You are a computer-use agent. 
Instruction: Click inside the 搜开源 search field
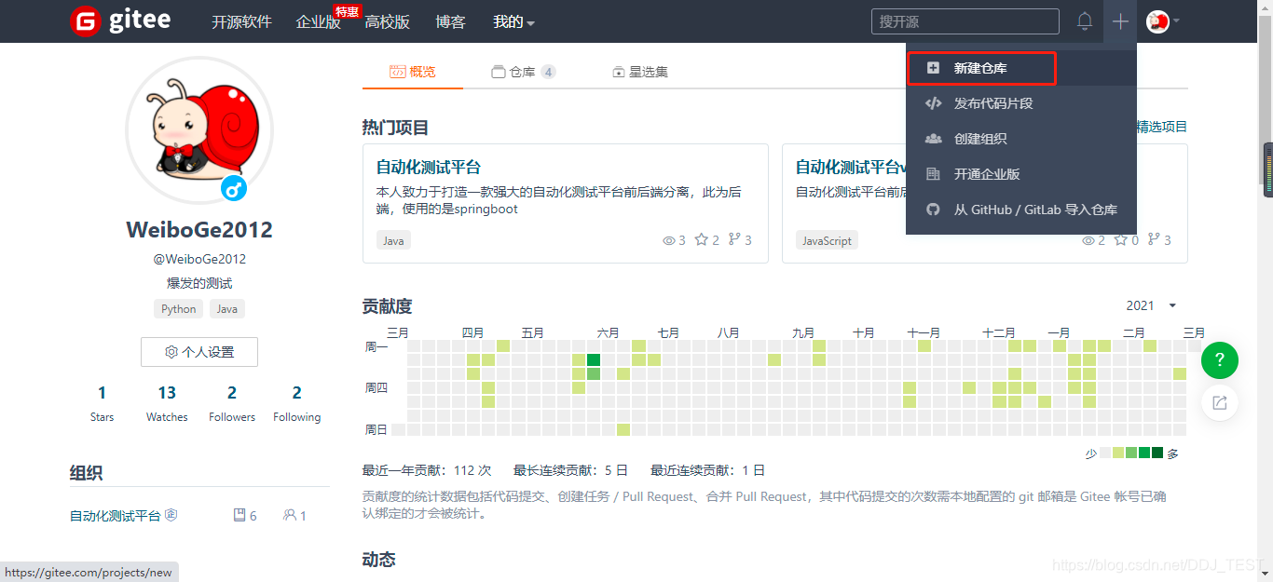[965, 20]
